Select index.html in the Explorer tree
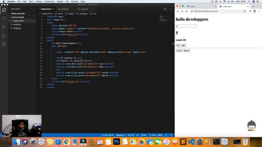The width and height of the screenshot is (262, 147). (18, 21)
